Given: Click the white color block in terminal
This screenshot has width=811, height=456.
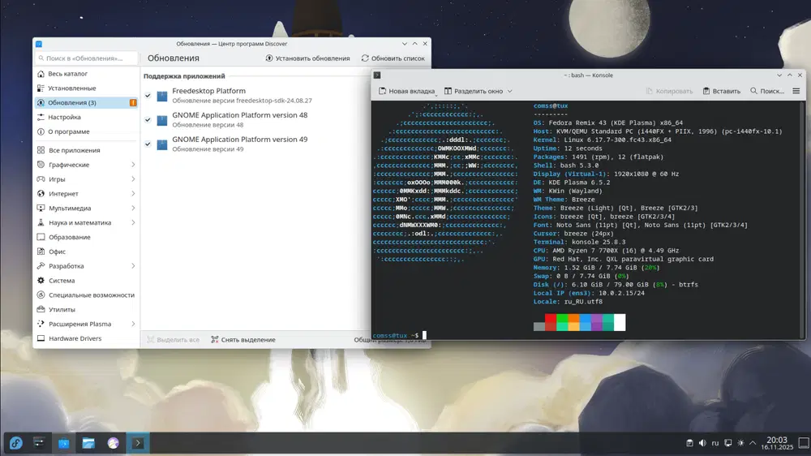Looking at the screenshot, I should (620, 322).
